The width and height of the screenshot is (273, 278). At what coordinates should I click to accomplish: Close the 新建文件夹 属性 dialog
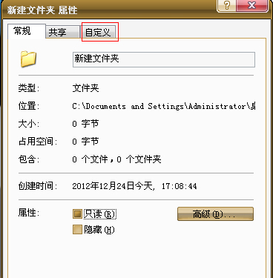(252, 5)
